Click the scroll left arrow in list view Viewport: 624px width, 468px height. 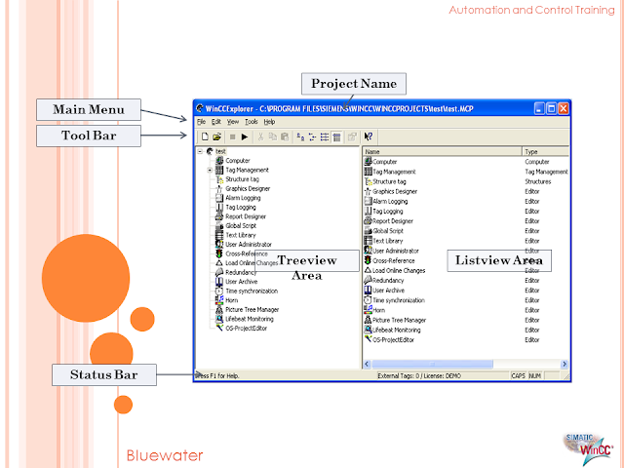tap(367, 364)
